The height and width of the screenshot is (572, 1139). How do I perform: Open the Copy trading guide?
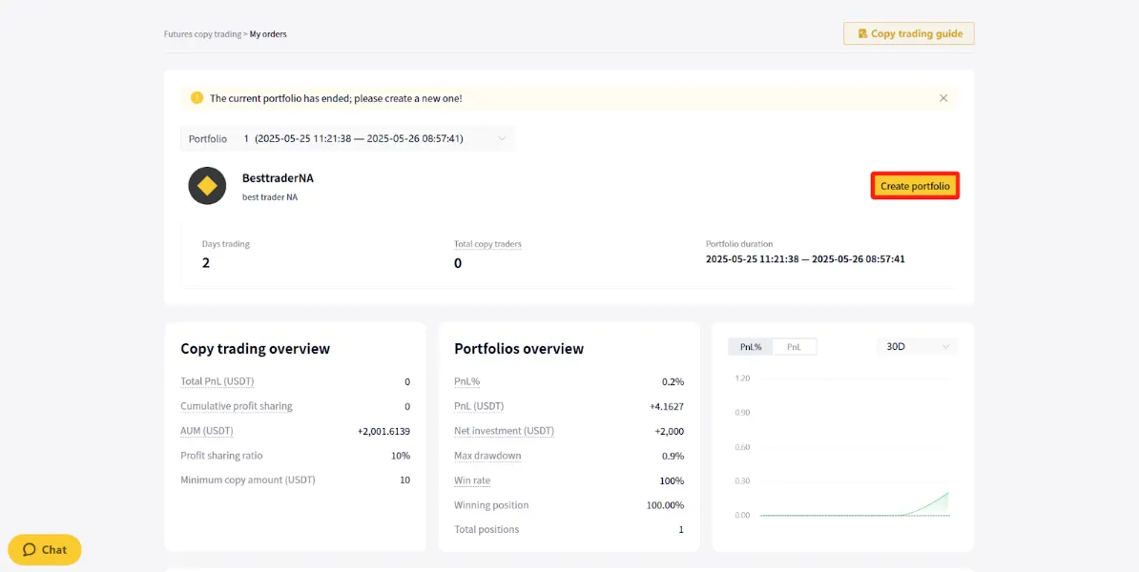[x=909, y=33]
